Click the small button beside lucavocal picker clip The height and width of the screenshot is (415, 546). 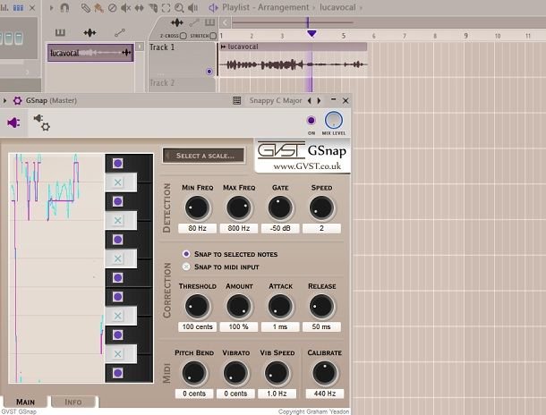point(140,47)
